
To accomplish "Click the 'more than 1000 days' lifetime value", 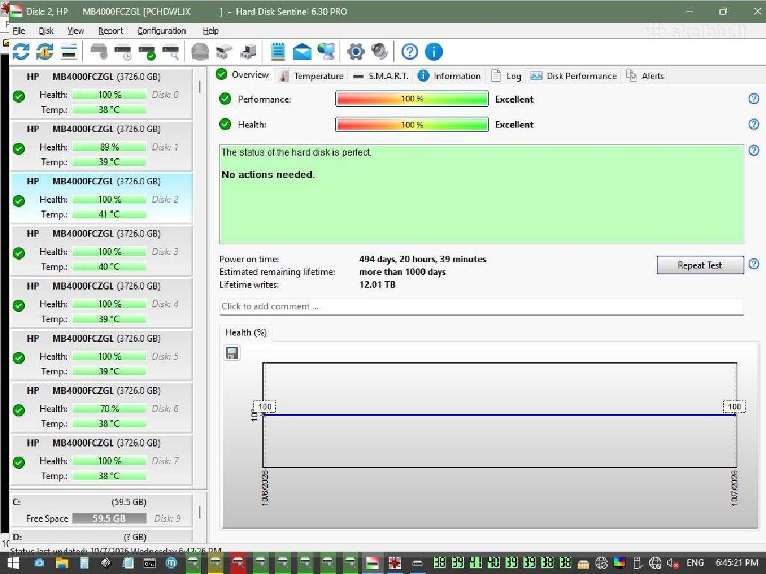I will (402, 272).
